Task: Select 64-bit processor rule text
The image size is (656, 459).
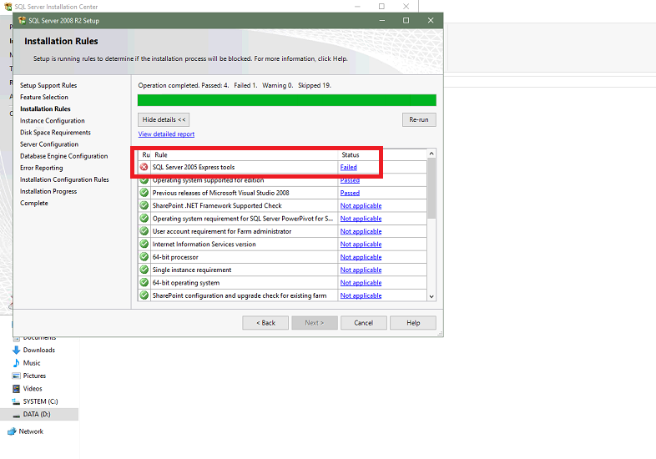Action: pos(175,257)
